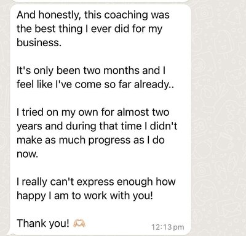Select "I really can't express enough how"
The width and height of the screenshot is (246, 236).
[x=96, y=182]
